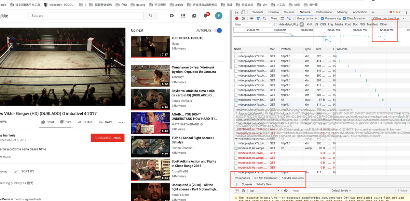
Task: Open the article bookmark folder
Action: (x=176, y=5)
